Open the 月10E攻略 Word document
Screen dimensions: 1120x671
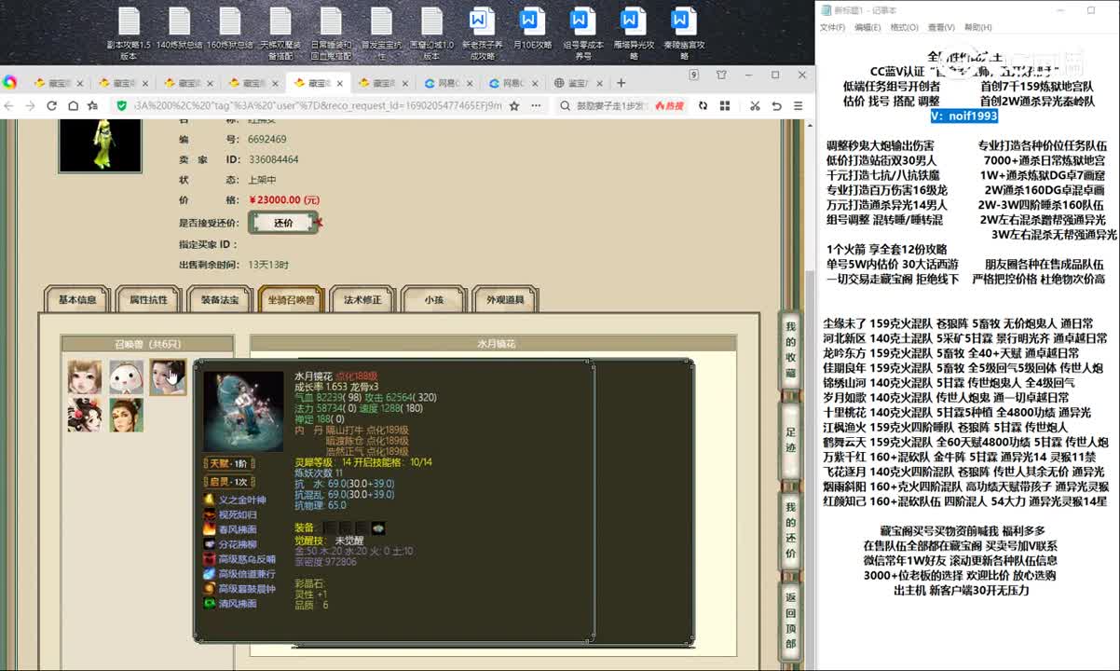532,28
